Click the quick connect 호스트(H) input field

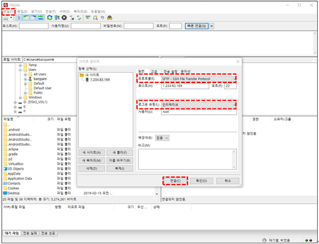coord(34,26)
